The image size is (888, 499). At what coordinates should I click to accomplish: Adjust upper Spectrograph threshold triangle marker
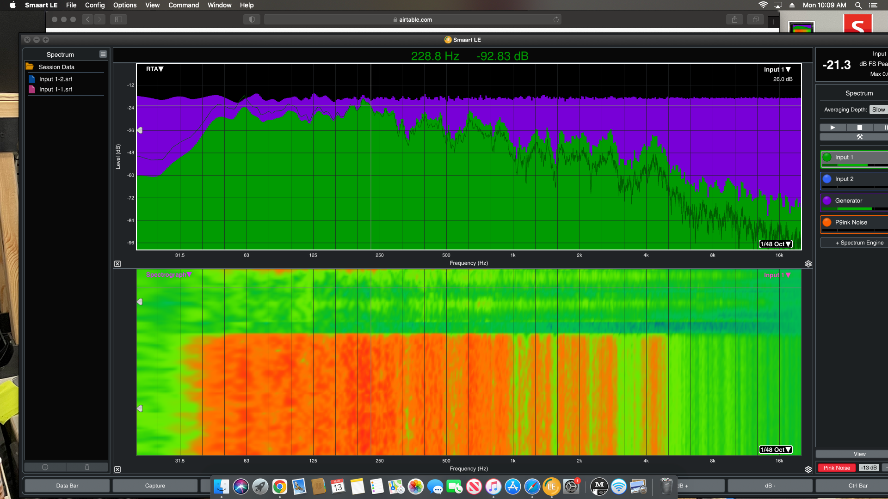(x=140, y=302)
